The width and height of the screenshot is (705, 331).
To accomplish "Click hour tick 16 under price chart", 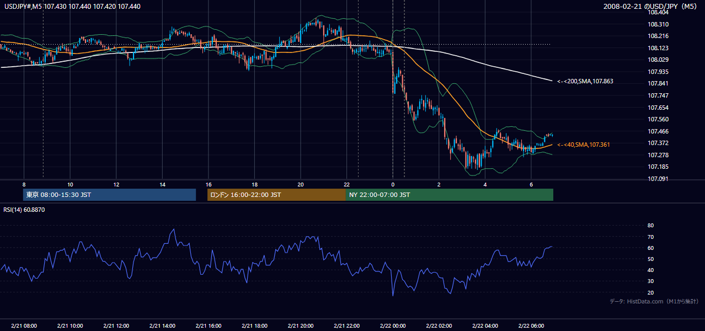I will pyautogui.click(x=208, y=184).
